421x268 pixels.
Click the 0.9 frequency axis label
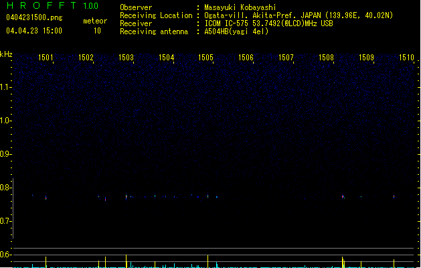pos(5,154)
